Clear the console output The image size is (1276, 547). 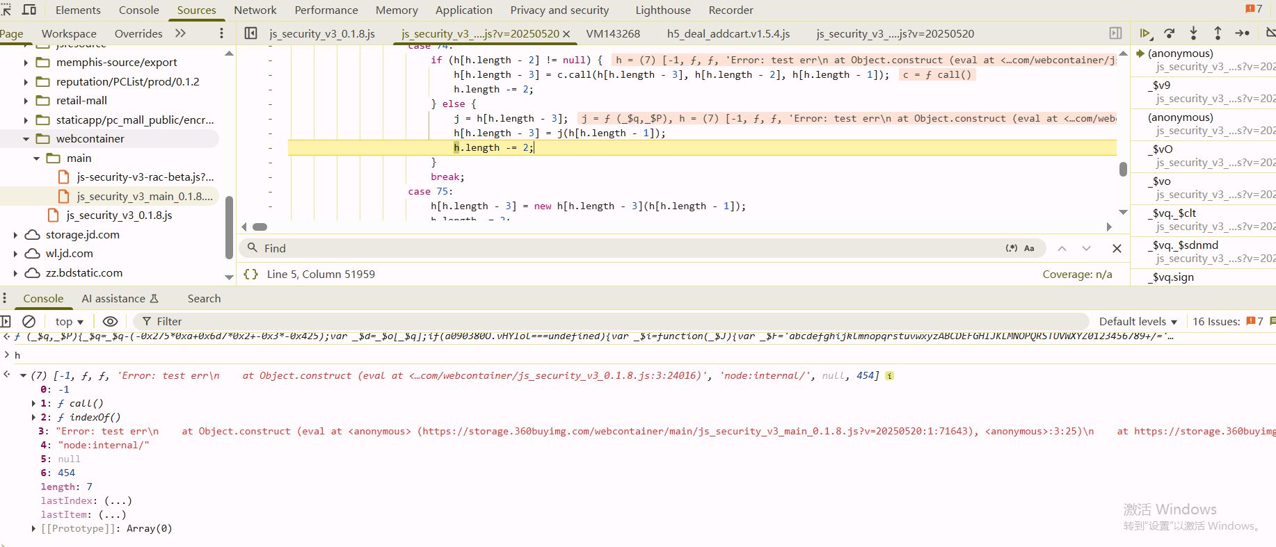click(29, 321)
